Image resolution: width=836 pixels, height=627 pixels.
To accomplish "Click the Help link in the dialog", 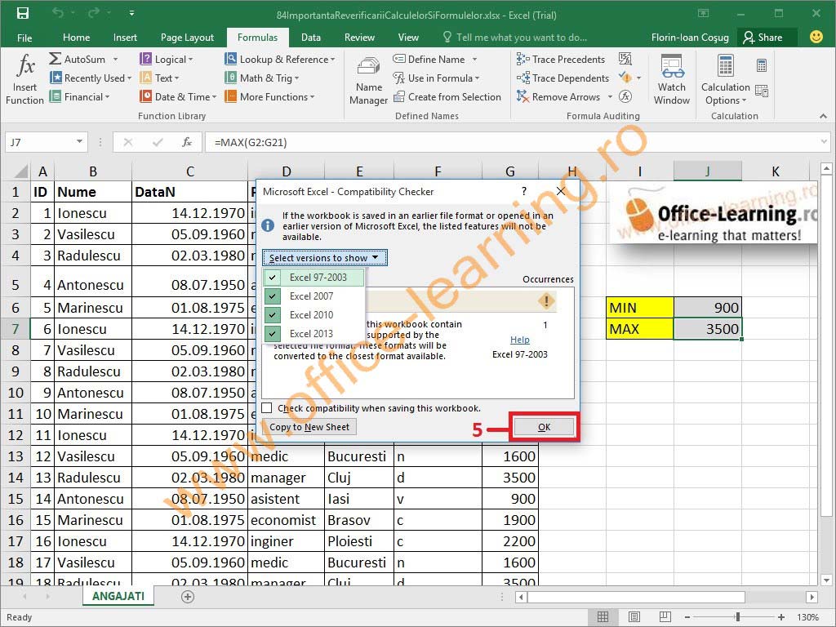I will 520,340.
